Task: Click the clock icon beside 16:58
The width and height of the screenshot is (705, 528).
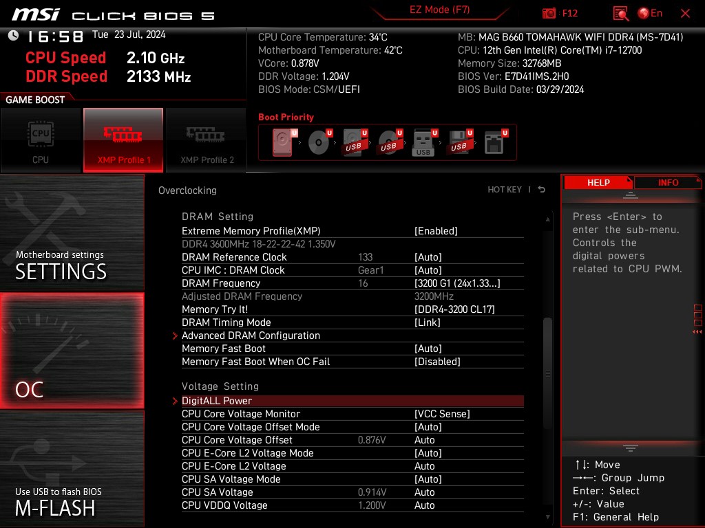Action: click(13, 36)
